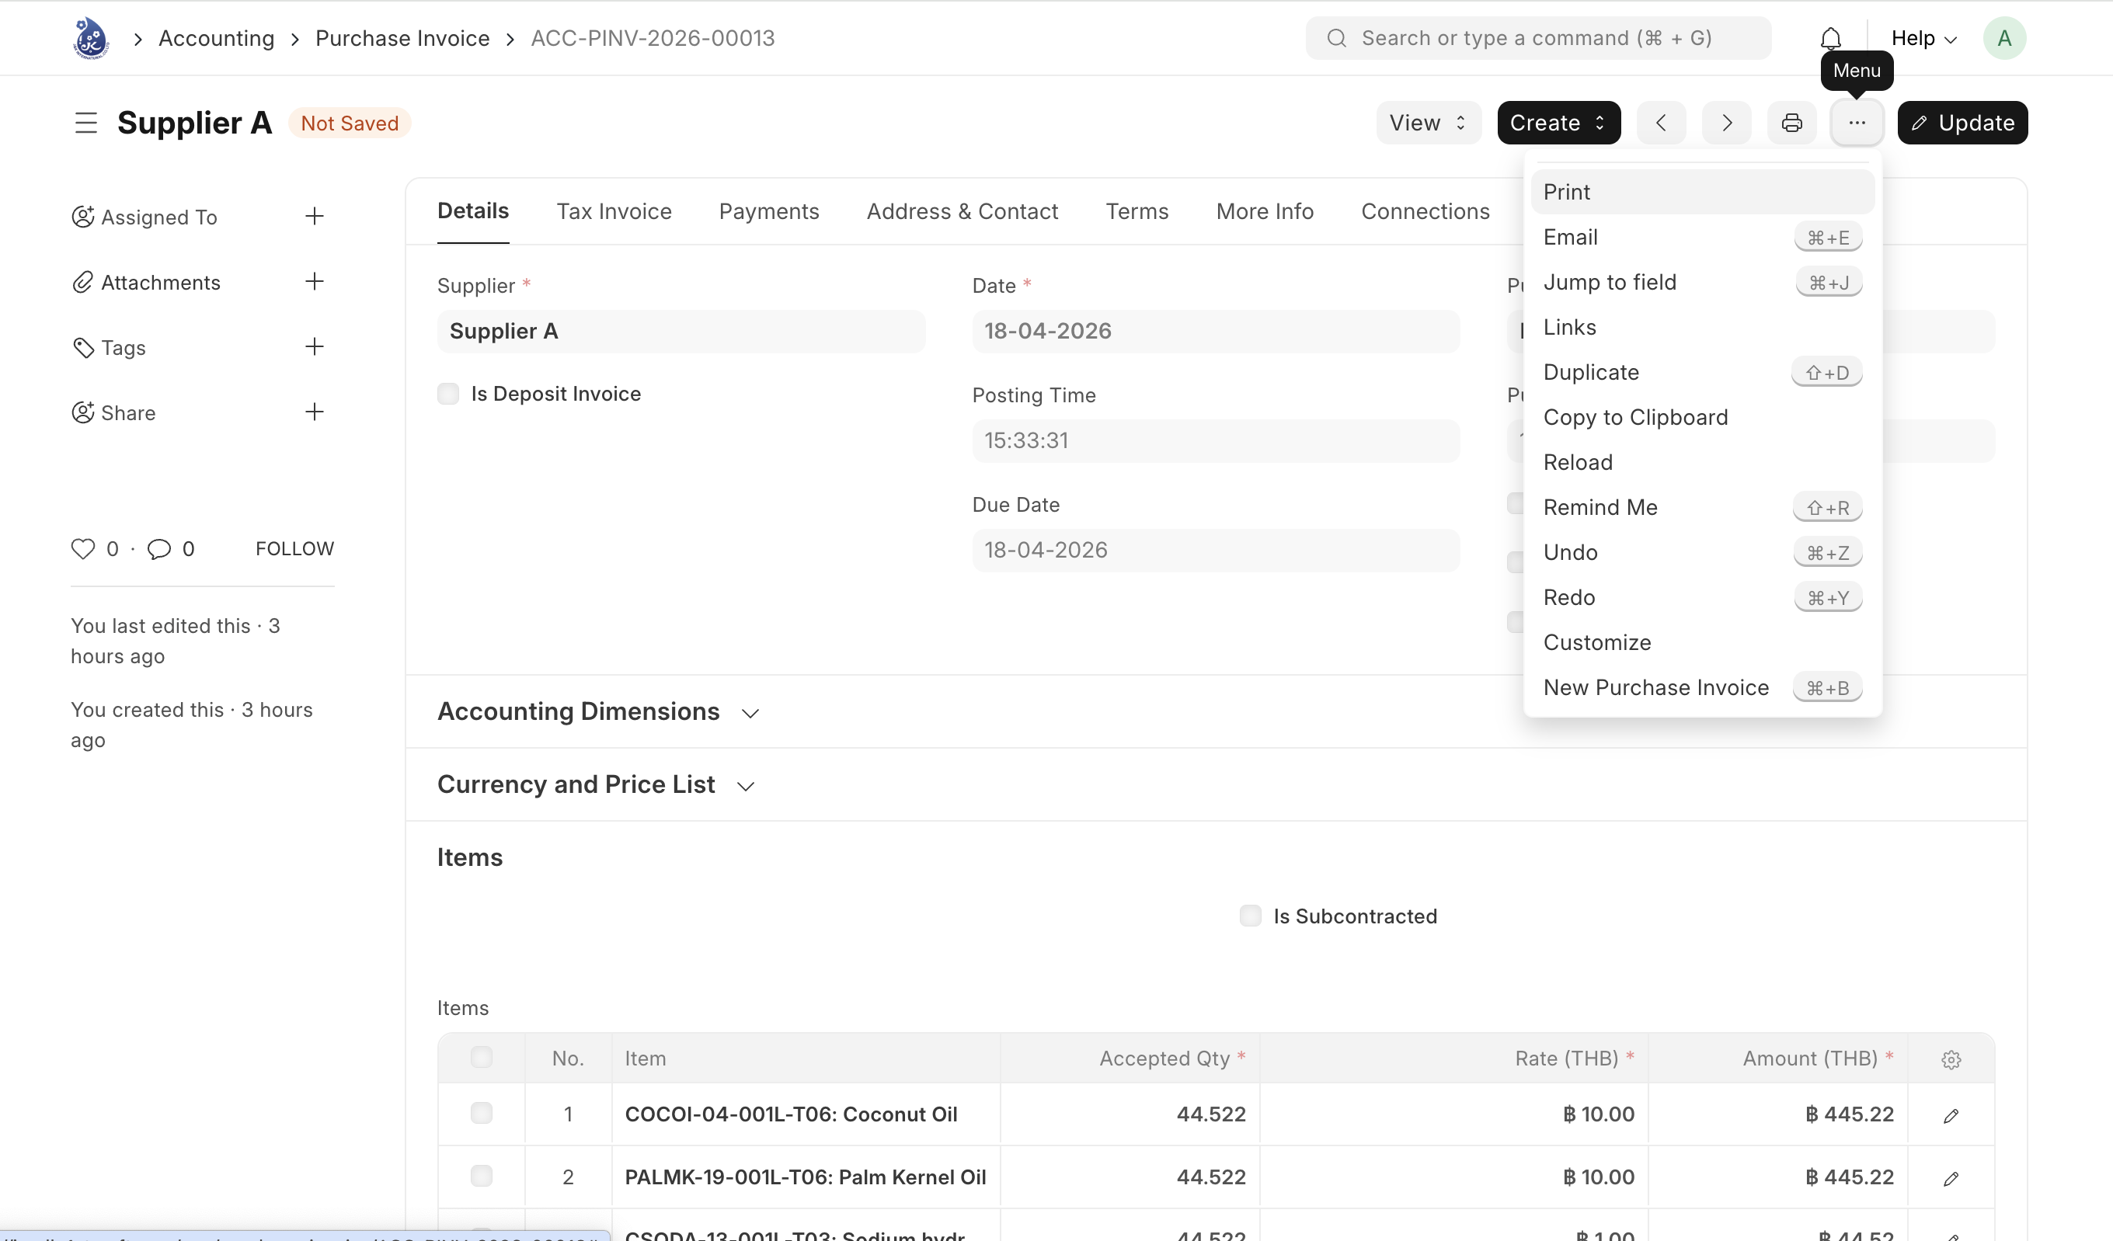Viewport: 2113px width, 1241px height.
Task: Add a share with plus icon
Action: (x=315, y=412)
